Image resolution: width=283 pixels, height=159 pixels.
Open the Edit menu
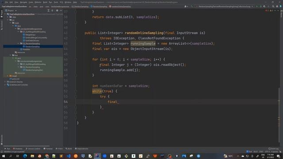[11, 2]
